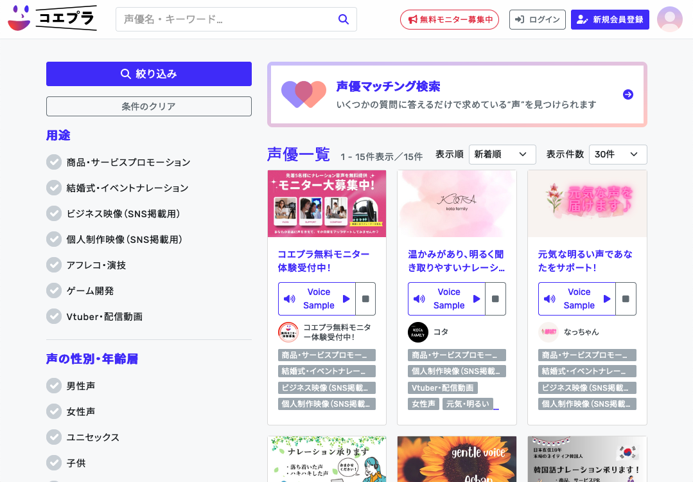Open 温かみがあり、明るく聞き取りやすい card title
Viewport: 693px width, 482px height.
tap(456, 261)
